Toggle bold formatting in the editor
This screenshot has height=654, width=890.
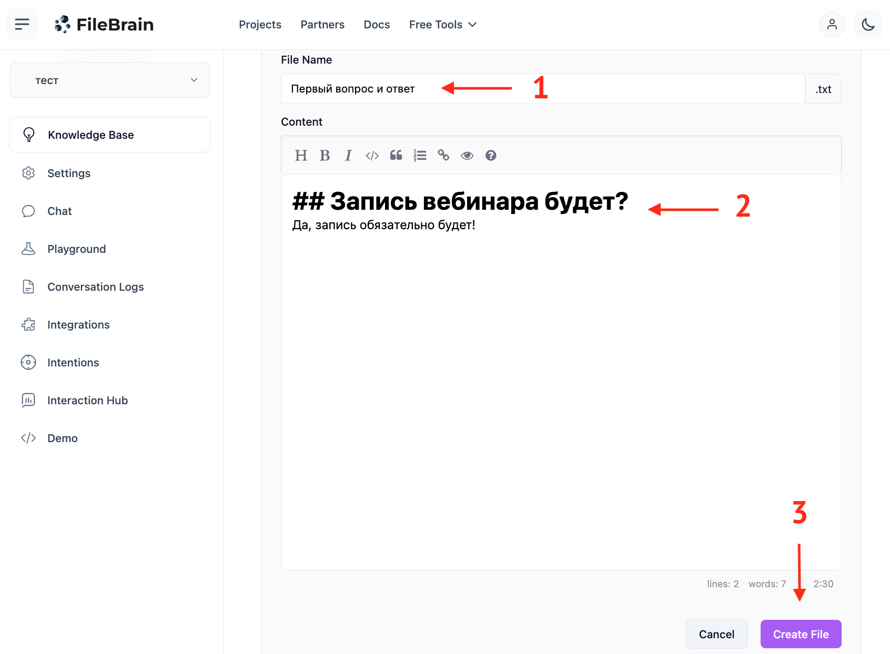pos(325,156)
